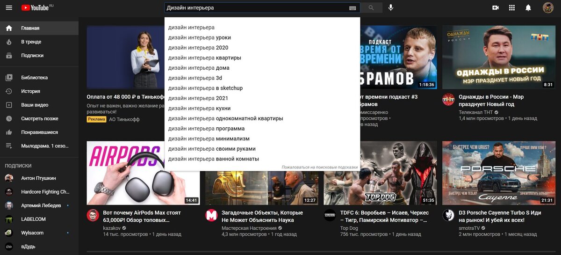
Task: Open the Загадочные Объекты video thumbnail
Action: click(x=262, y=188)
